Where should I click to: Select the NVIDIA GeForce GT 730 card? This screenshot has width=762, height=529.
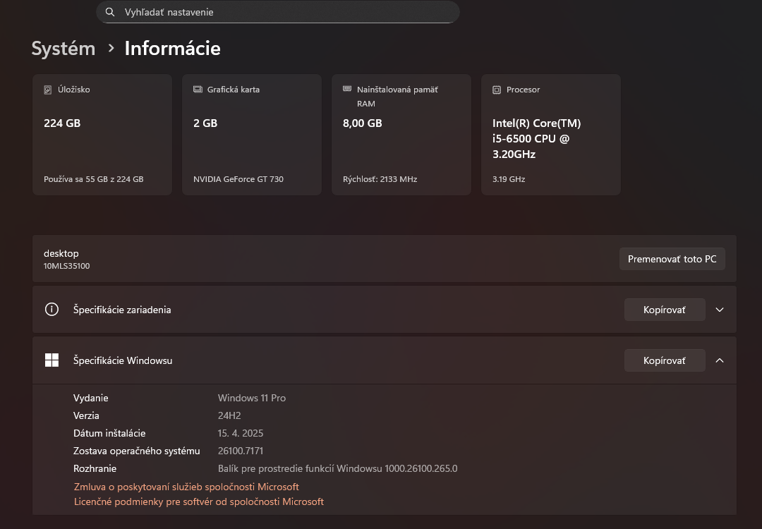pyautogui.click(x=251, y=134)
